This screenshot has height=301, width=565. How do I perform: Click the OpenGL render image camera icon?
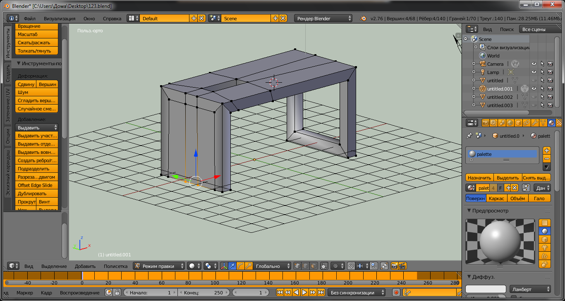(394, 266)
